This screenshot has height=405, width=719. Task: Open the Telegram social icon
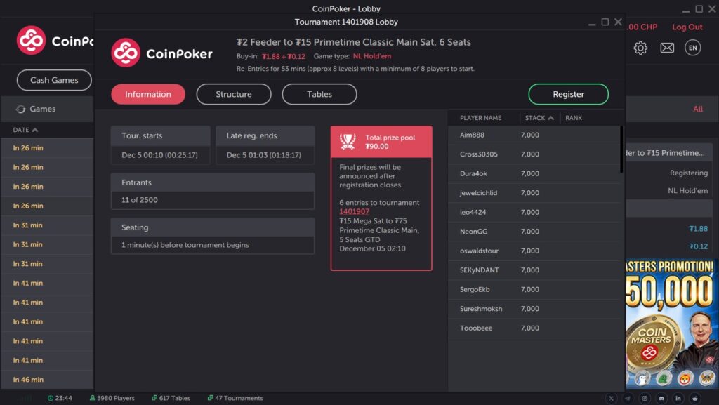(628, 399)
